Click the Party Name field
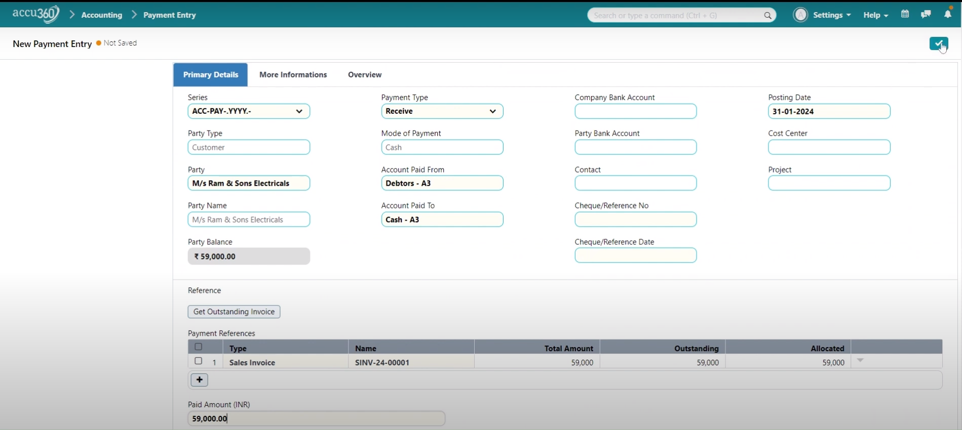Image resolution: width=962 pixels, height=430 pixels. coord(249,220)
